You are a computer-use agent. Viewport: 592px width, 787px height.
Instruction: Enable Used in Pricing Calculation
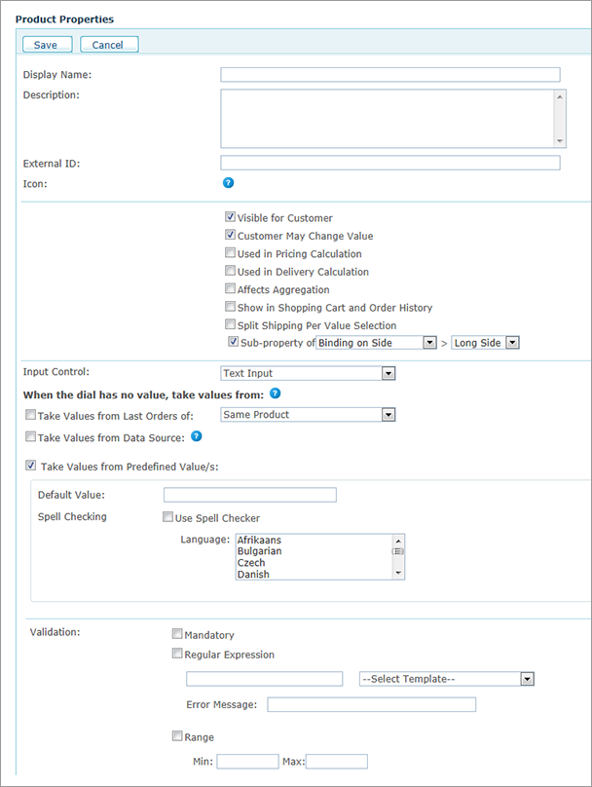pyautogui.click(x=230, y=253)
